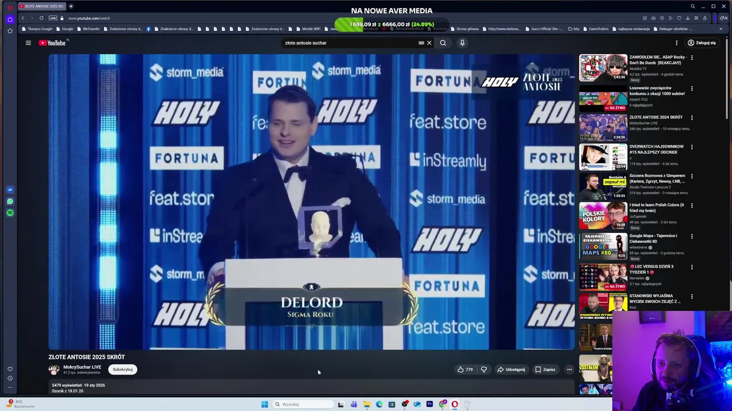The height and width of the screenshot is (411, 732).
Task: Expand the video description box
Action: [x=312, y=388]
